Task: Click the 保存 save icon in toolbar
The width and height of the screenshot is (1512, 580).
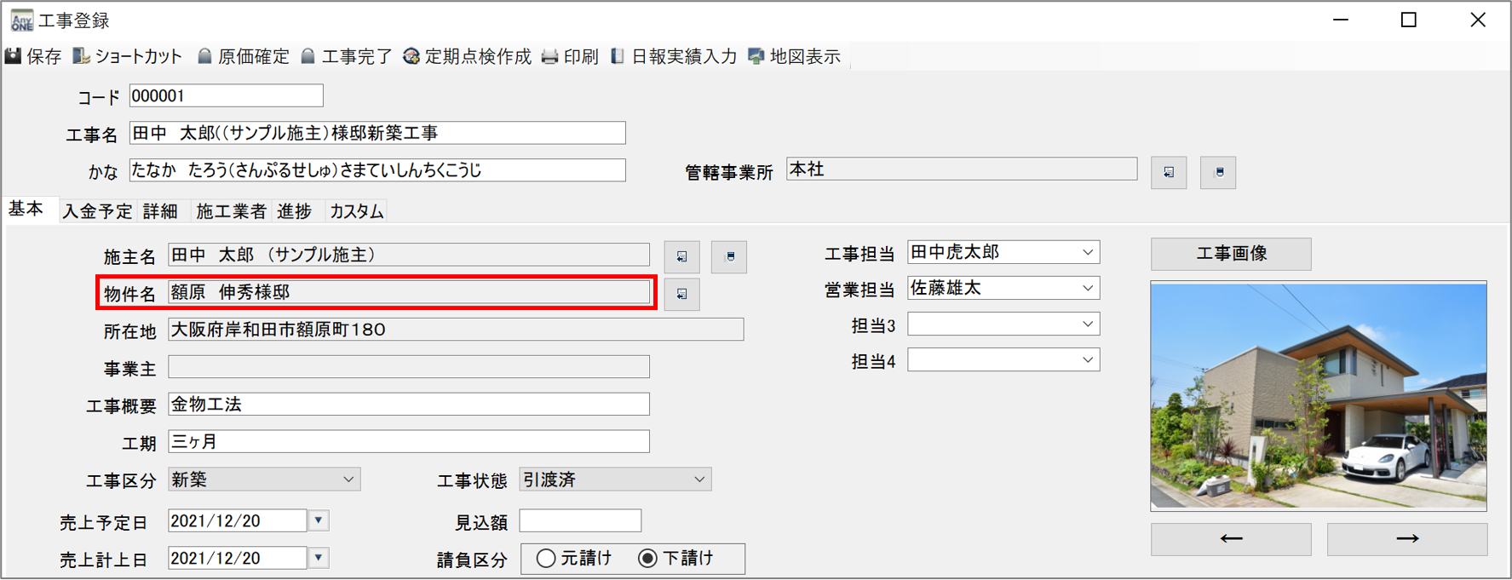Action: [14, 56]
